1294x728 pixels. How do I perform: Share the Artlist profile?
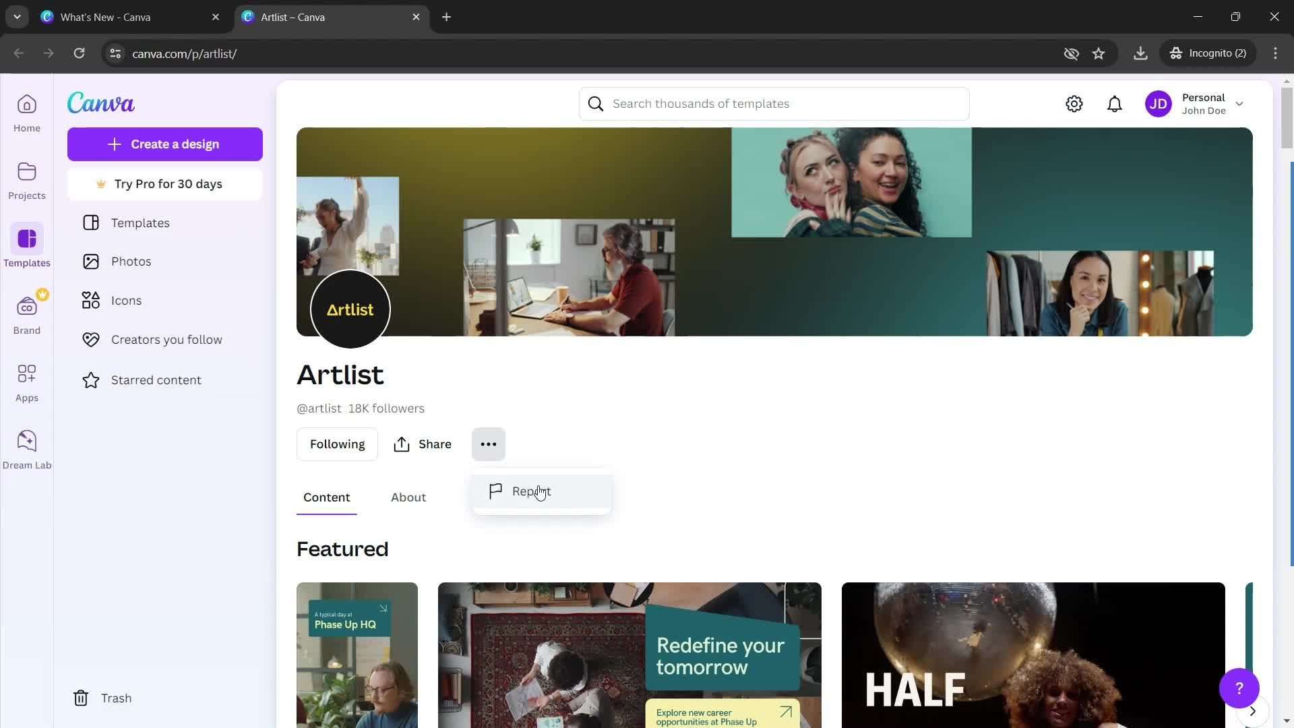point(423,444)
